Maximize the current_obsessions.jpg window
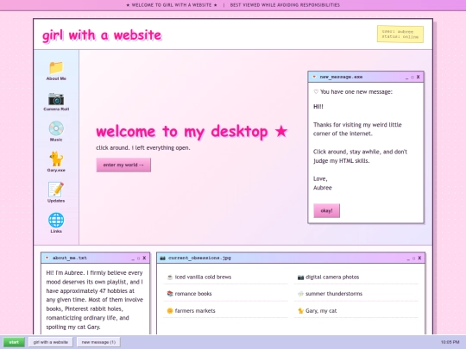Viewport: 466px width, 349px height. point(413,259)
